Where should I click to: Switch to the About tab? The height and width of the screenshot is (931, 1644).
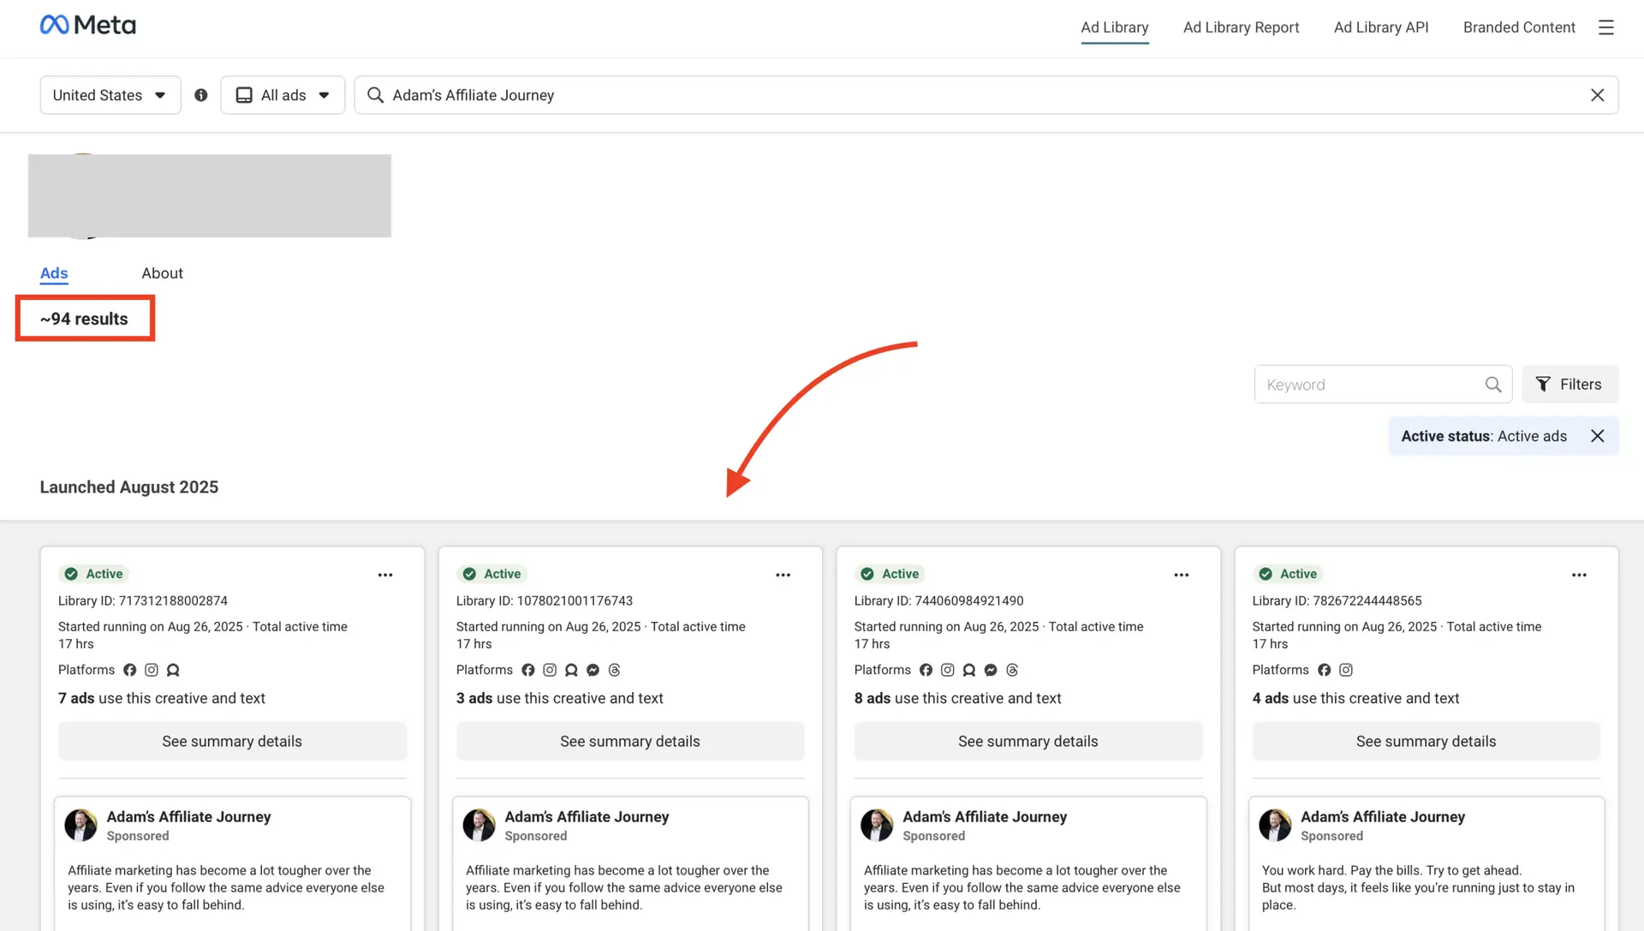coord(162,273)
